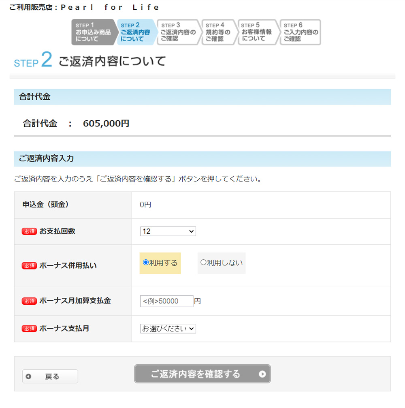Screen dimensions: 405x408
Task: Open the ボーナス支払月 dropdown
Action: pyautogui.click(x=167, y=329)
